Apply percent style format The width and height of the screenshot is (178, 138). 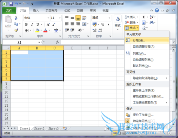(103, 25)
